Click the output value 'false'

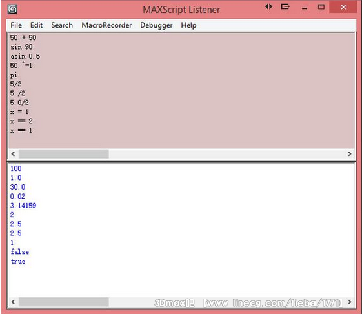20,251
